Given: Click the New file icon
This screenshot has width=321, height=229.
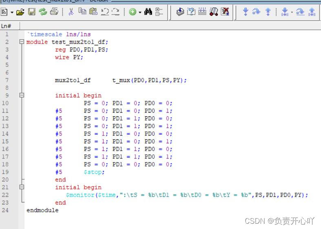Looking at the screenshot, I should point(4,12).
